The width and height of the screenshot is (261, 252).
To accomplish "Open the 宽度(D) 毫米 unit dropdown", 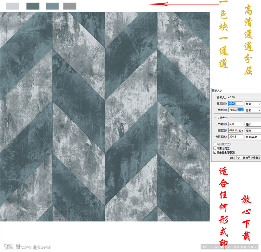I will pos(253,124).
